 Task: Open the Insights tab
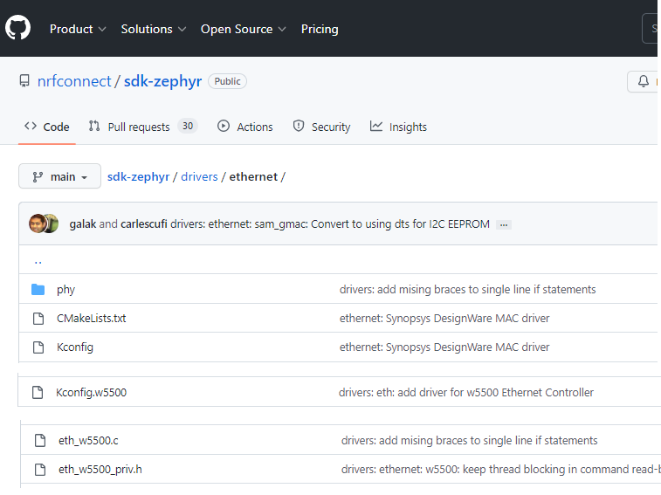tap(398, 127)
